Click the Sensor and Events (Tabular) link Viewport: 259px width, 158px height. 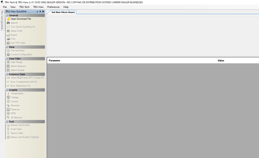[25, 137]
